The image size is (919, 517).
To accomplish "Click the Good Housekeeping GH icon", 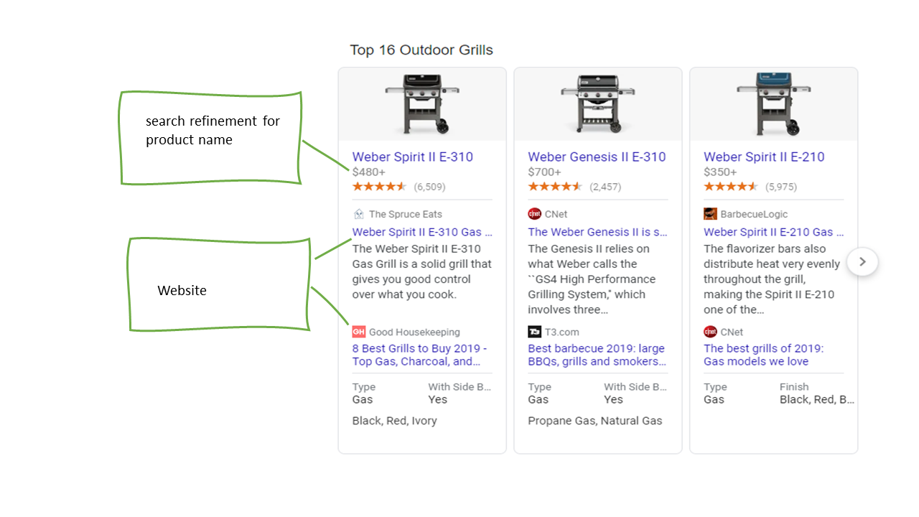I will [358, 332].
